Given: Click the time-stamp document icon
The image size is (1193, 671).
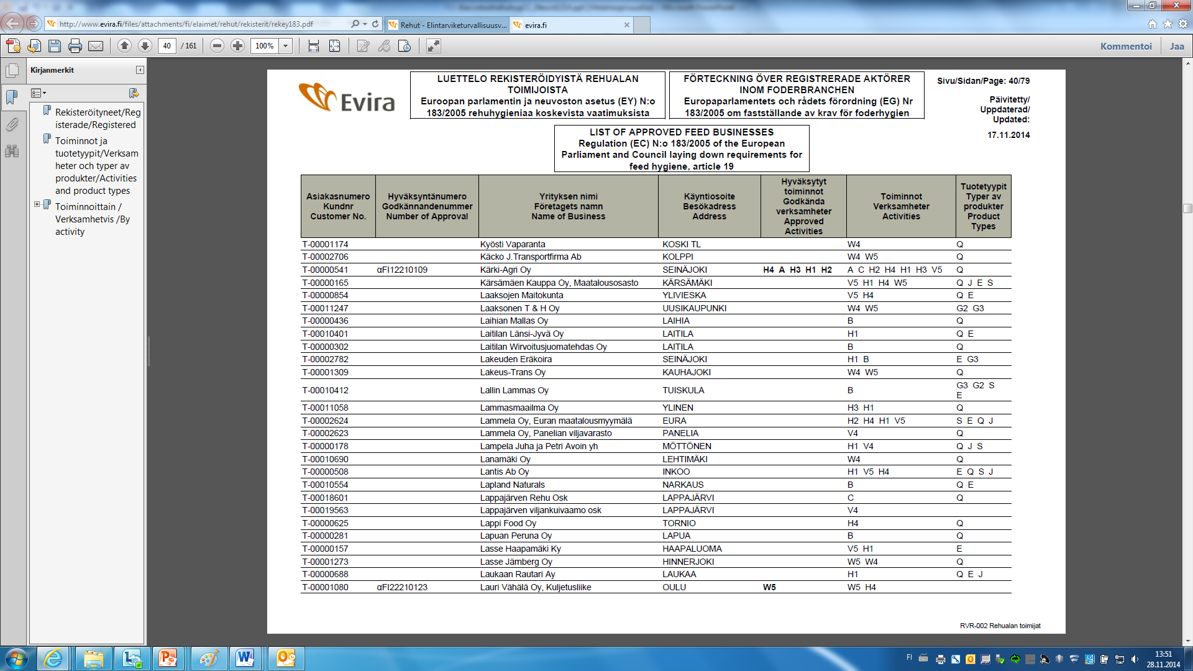Looking at the screenshot, I should pyautogui.click(x=405, y=46).
